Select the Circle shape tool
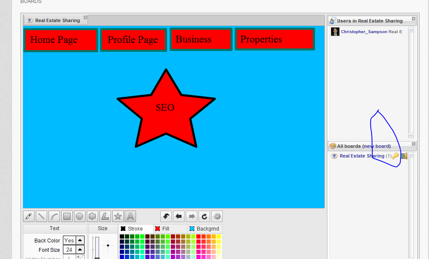Viewport: 429px width, 259px height. tap(80, 217)
